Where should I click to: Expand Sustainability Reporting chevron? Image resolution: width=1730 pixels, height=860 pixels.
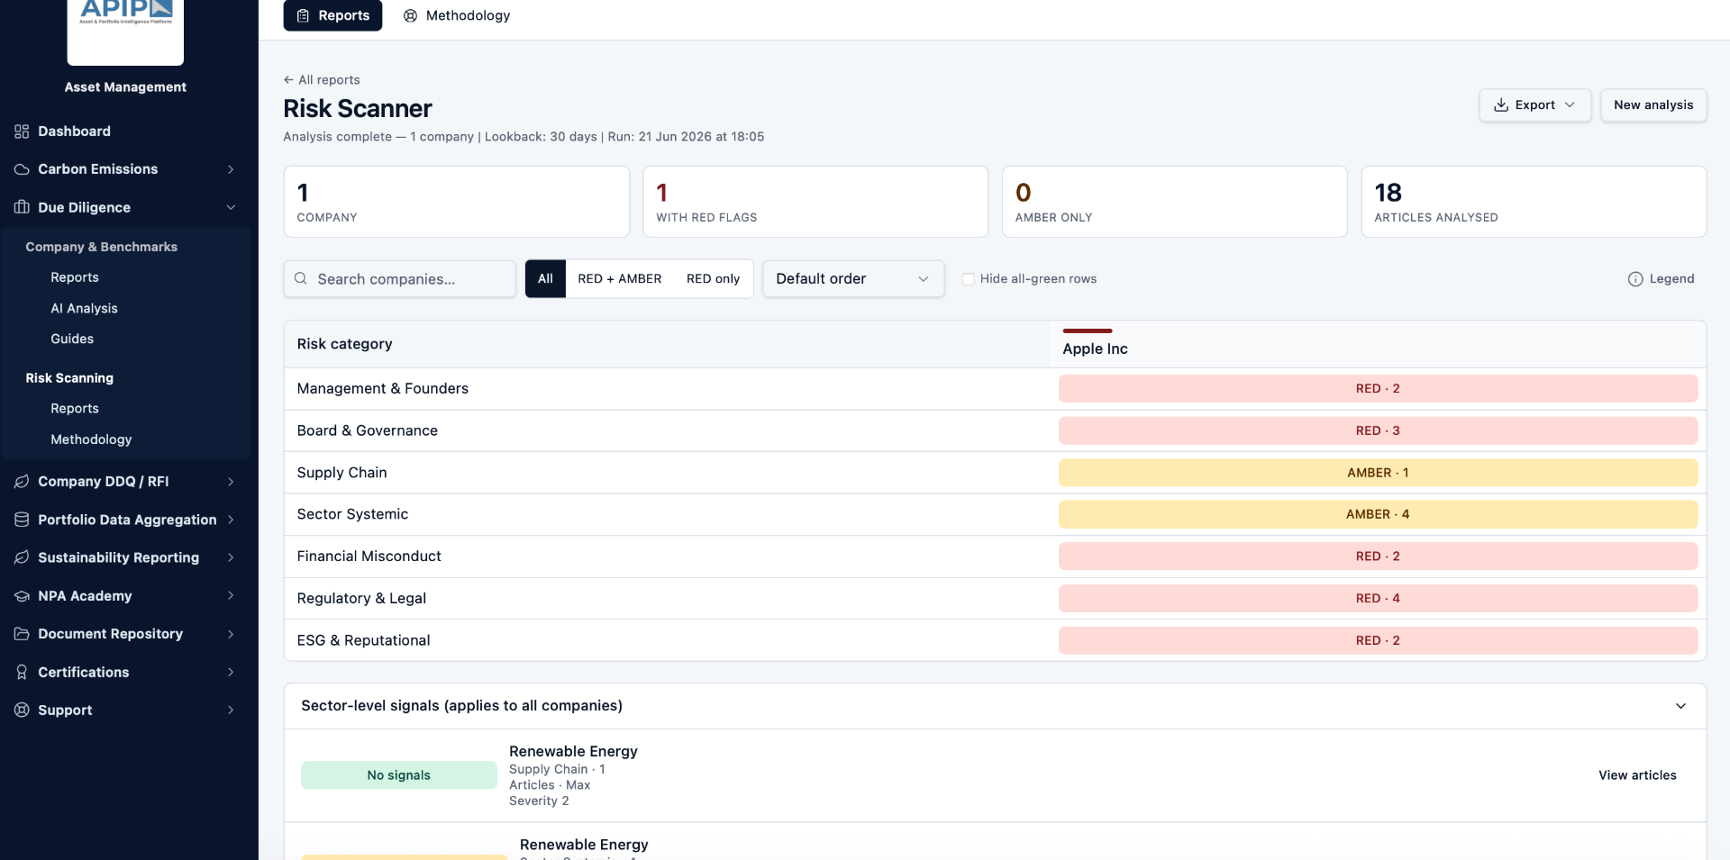tap(231, 557)
